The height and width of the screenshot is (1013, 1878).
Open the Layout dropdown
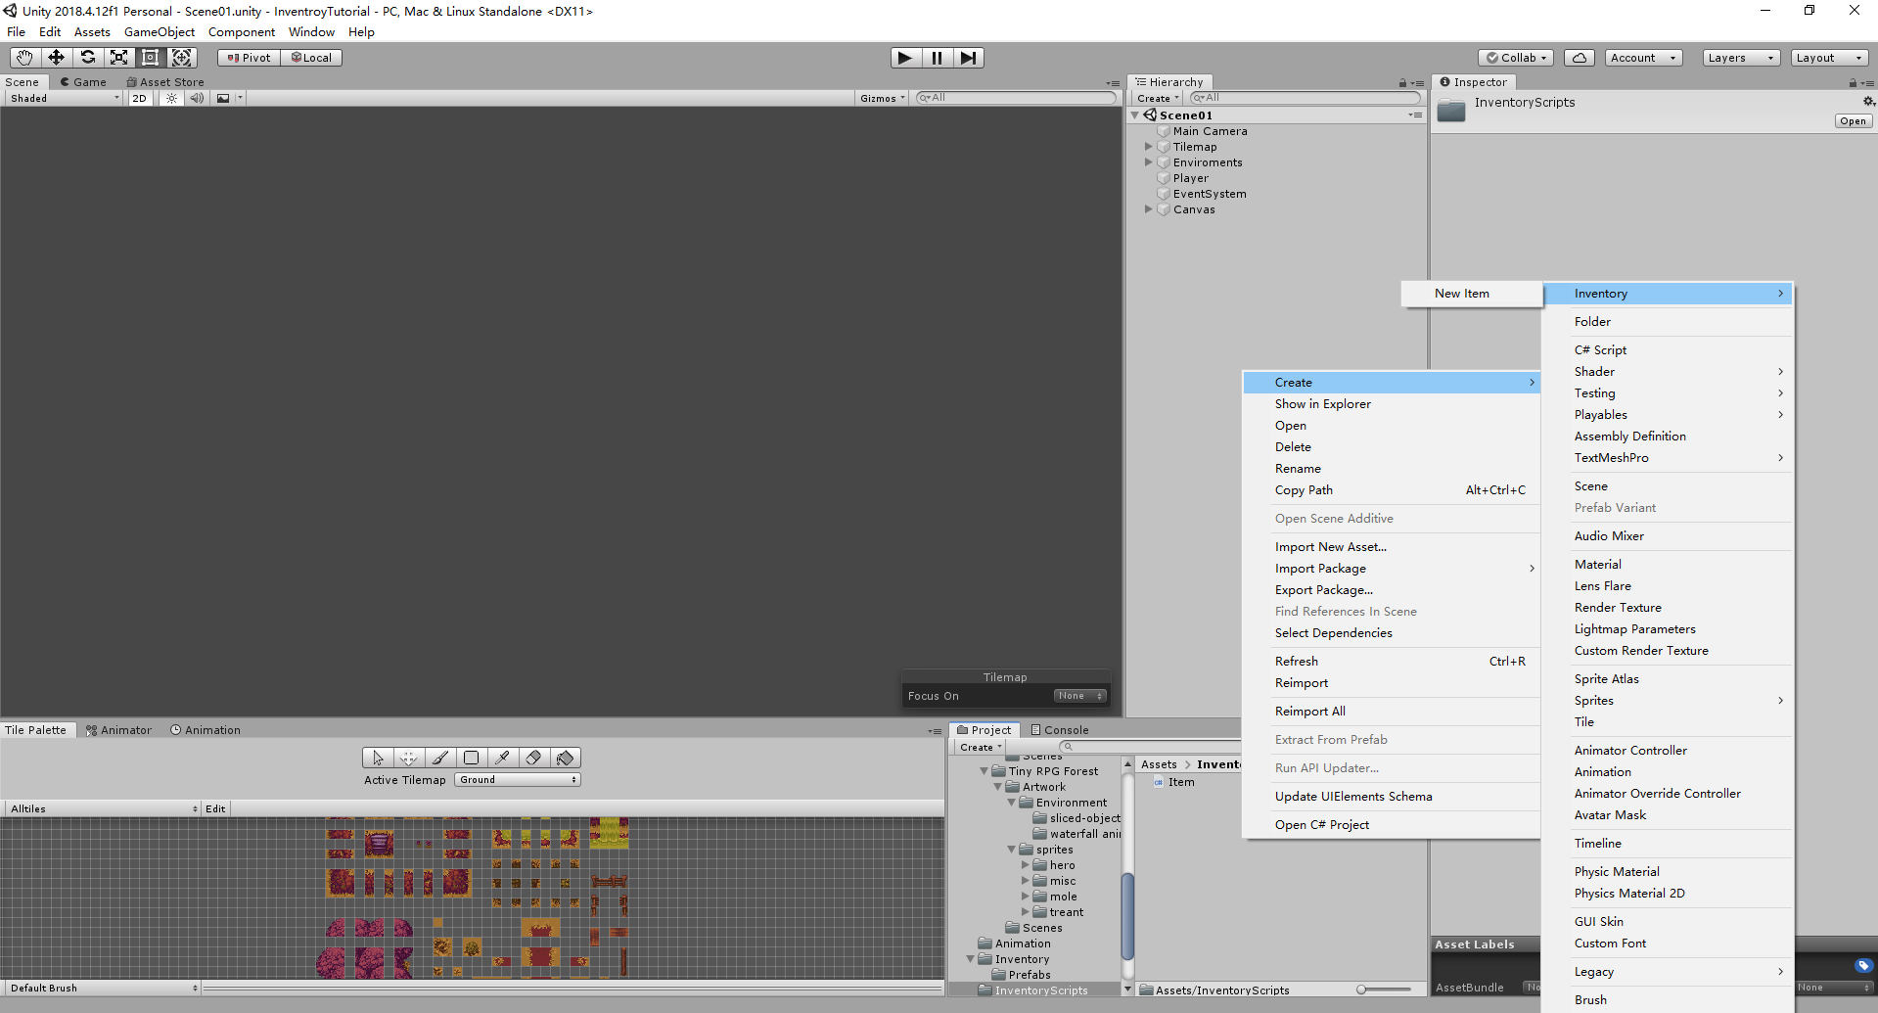point(1829,57)
